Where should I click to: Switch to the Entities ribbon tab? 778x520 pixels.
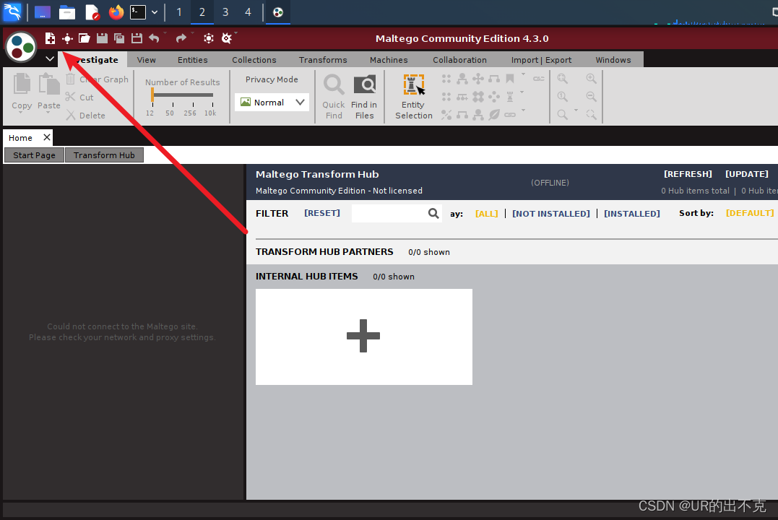pos(193,59)
